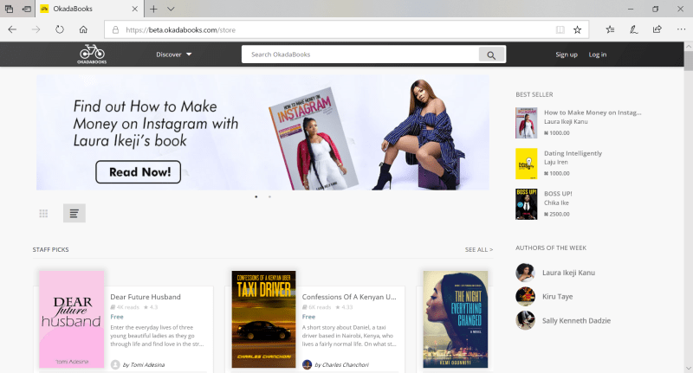Viewport: 693px width, 373px height.
Task: Click Dating Intelligently yellow cover thumbnail
Action: pos(527,164)
